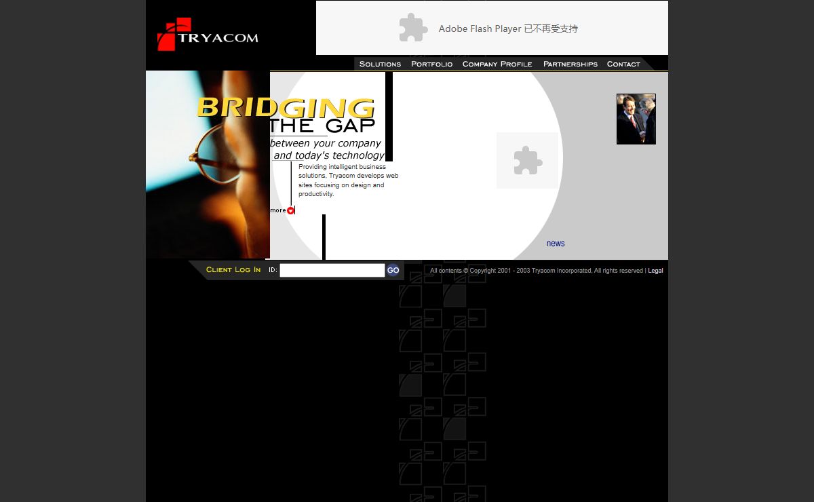Go to Company Profile page
814x502 pixels.
(497, 64)
